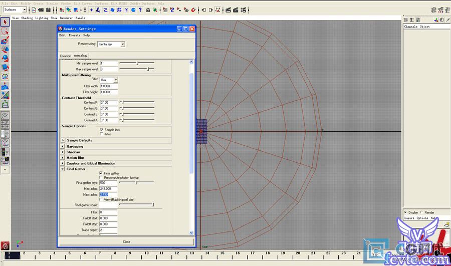
Task: Collapse the Final Gather section
Action: coord(63,169)
